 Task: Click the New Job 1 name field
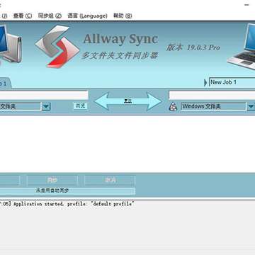pyautogui.click(x=232, y=82)
